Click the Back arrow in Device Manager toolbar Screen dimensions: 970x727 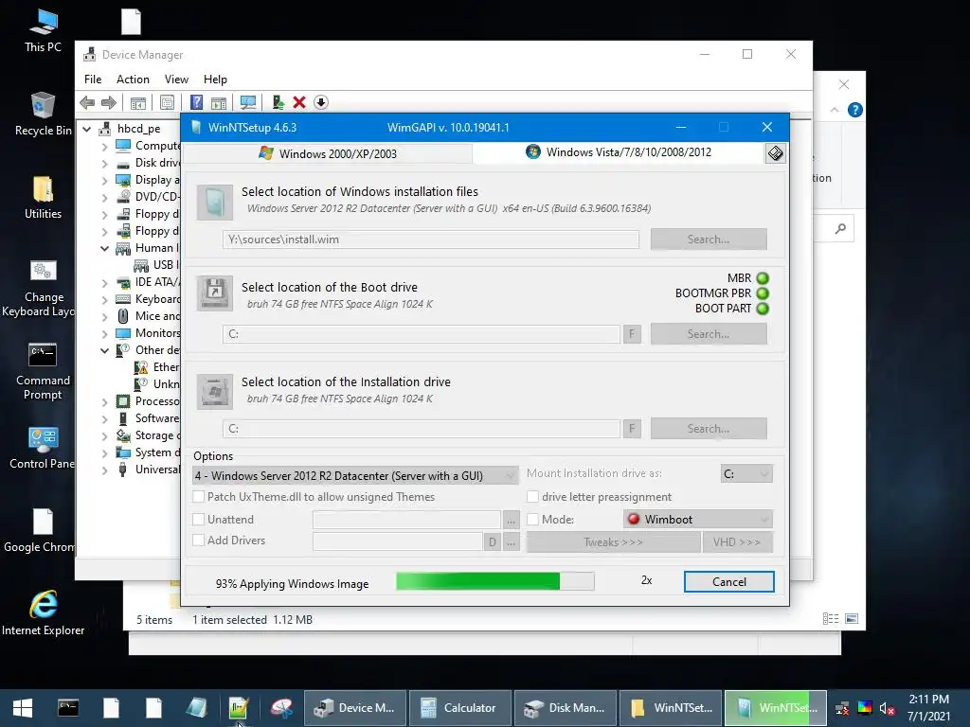tap(87, 102)
